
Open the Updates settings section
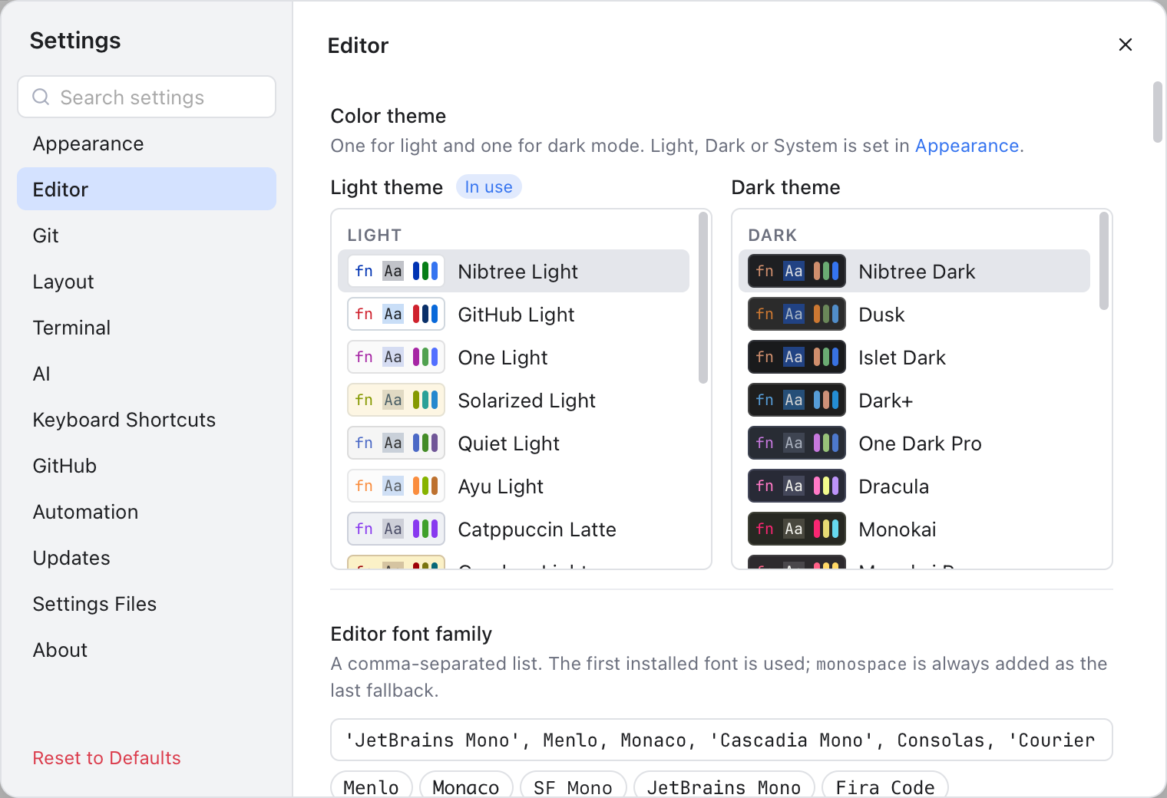click(147, 558)
